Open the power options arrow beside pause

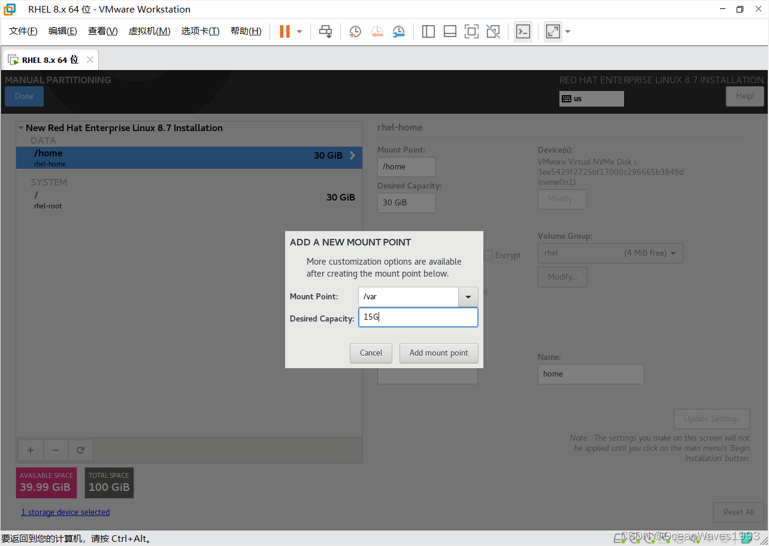[x=299, y=32]
